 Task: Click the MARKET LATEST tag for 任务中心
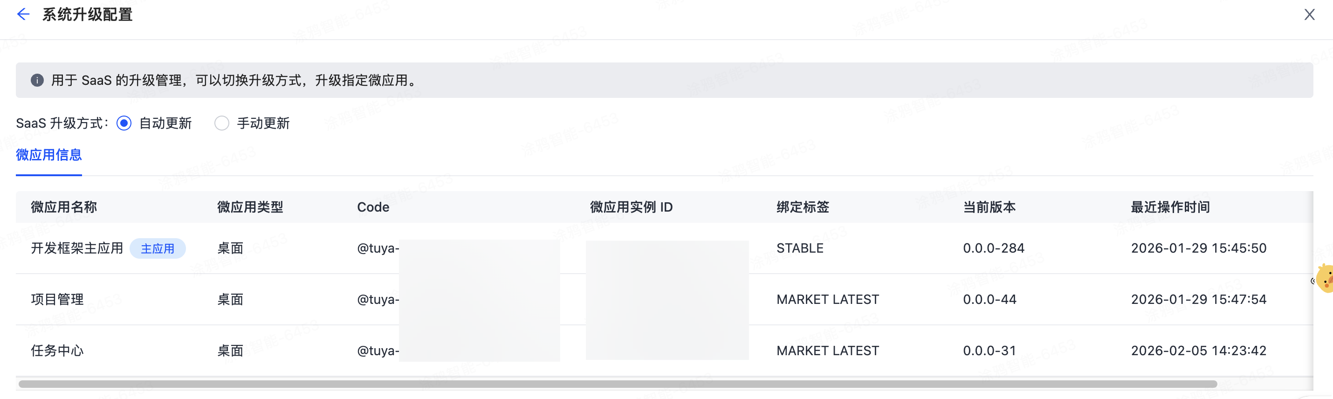pyautogui.click(x=826, y=351)
